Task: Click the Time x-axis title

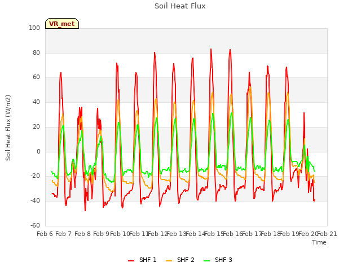Action: pyautogui.click(x=319, y=242)
